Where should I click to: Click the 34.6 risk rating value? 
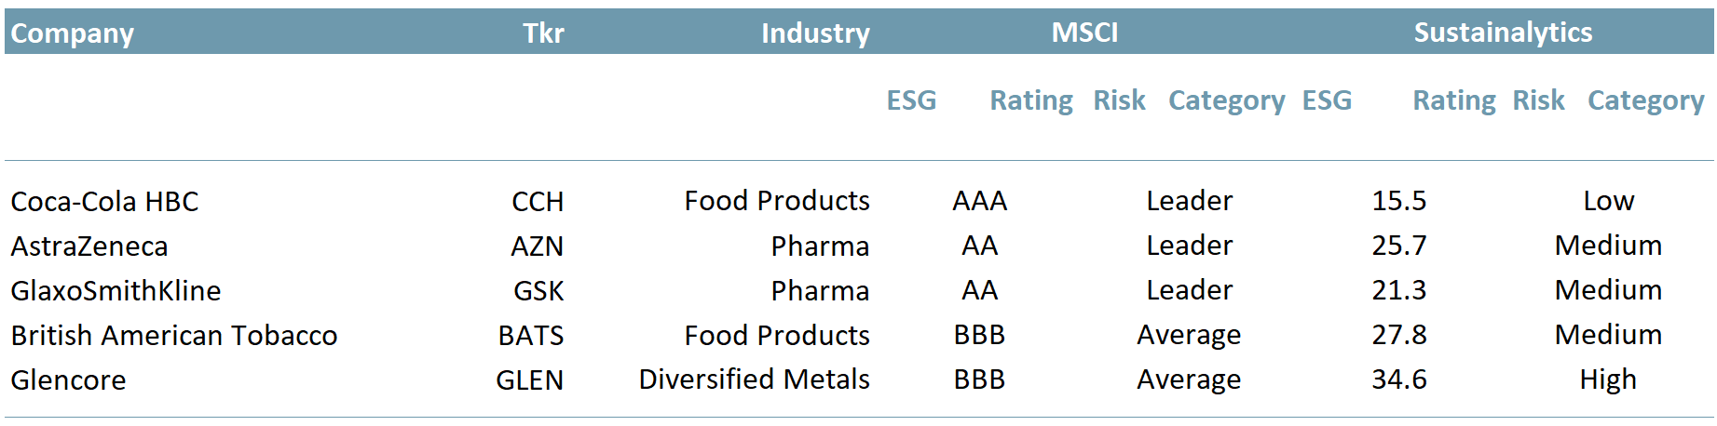(1398, 379)
